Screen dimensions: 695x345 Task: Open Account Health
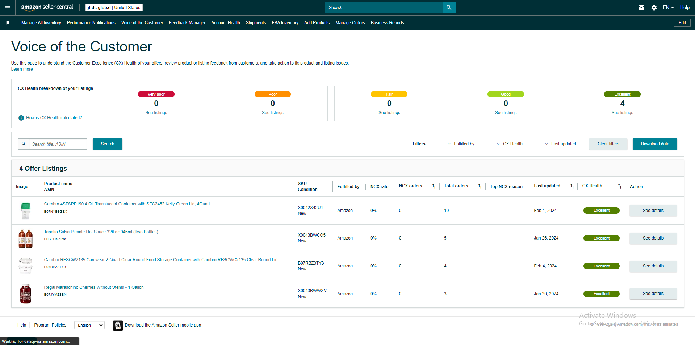[x=226, y=23]
